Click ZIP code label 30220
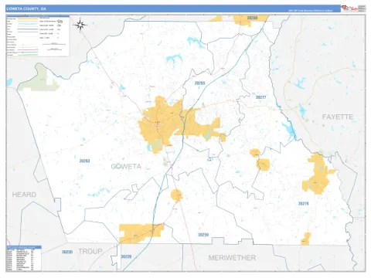 coord(126,256)
